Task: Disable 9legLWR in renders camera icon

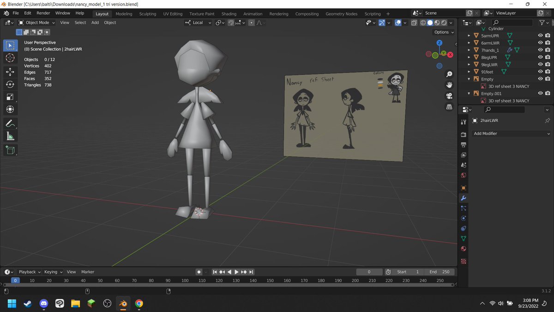Action: tap(548, 65)
